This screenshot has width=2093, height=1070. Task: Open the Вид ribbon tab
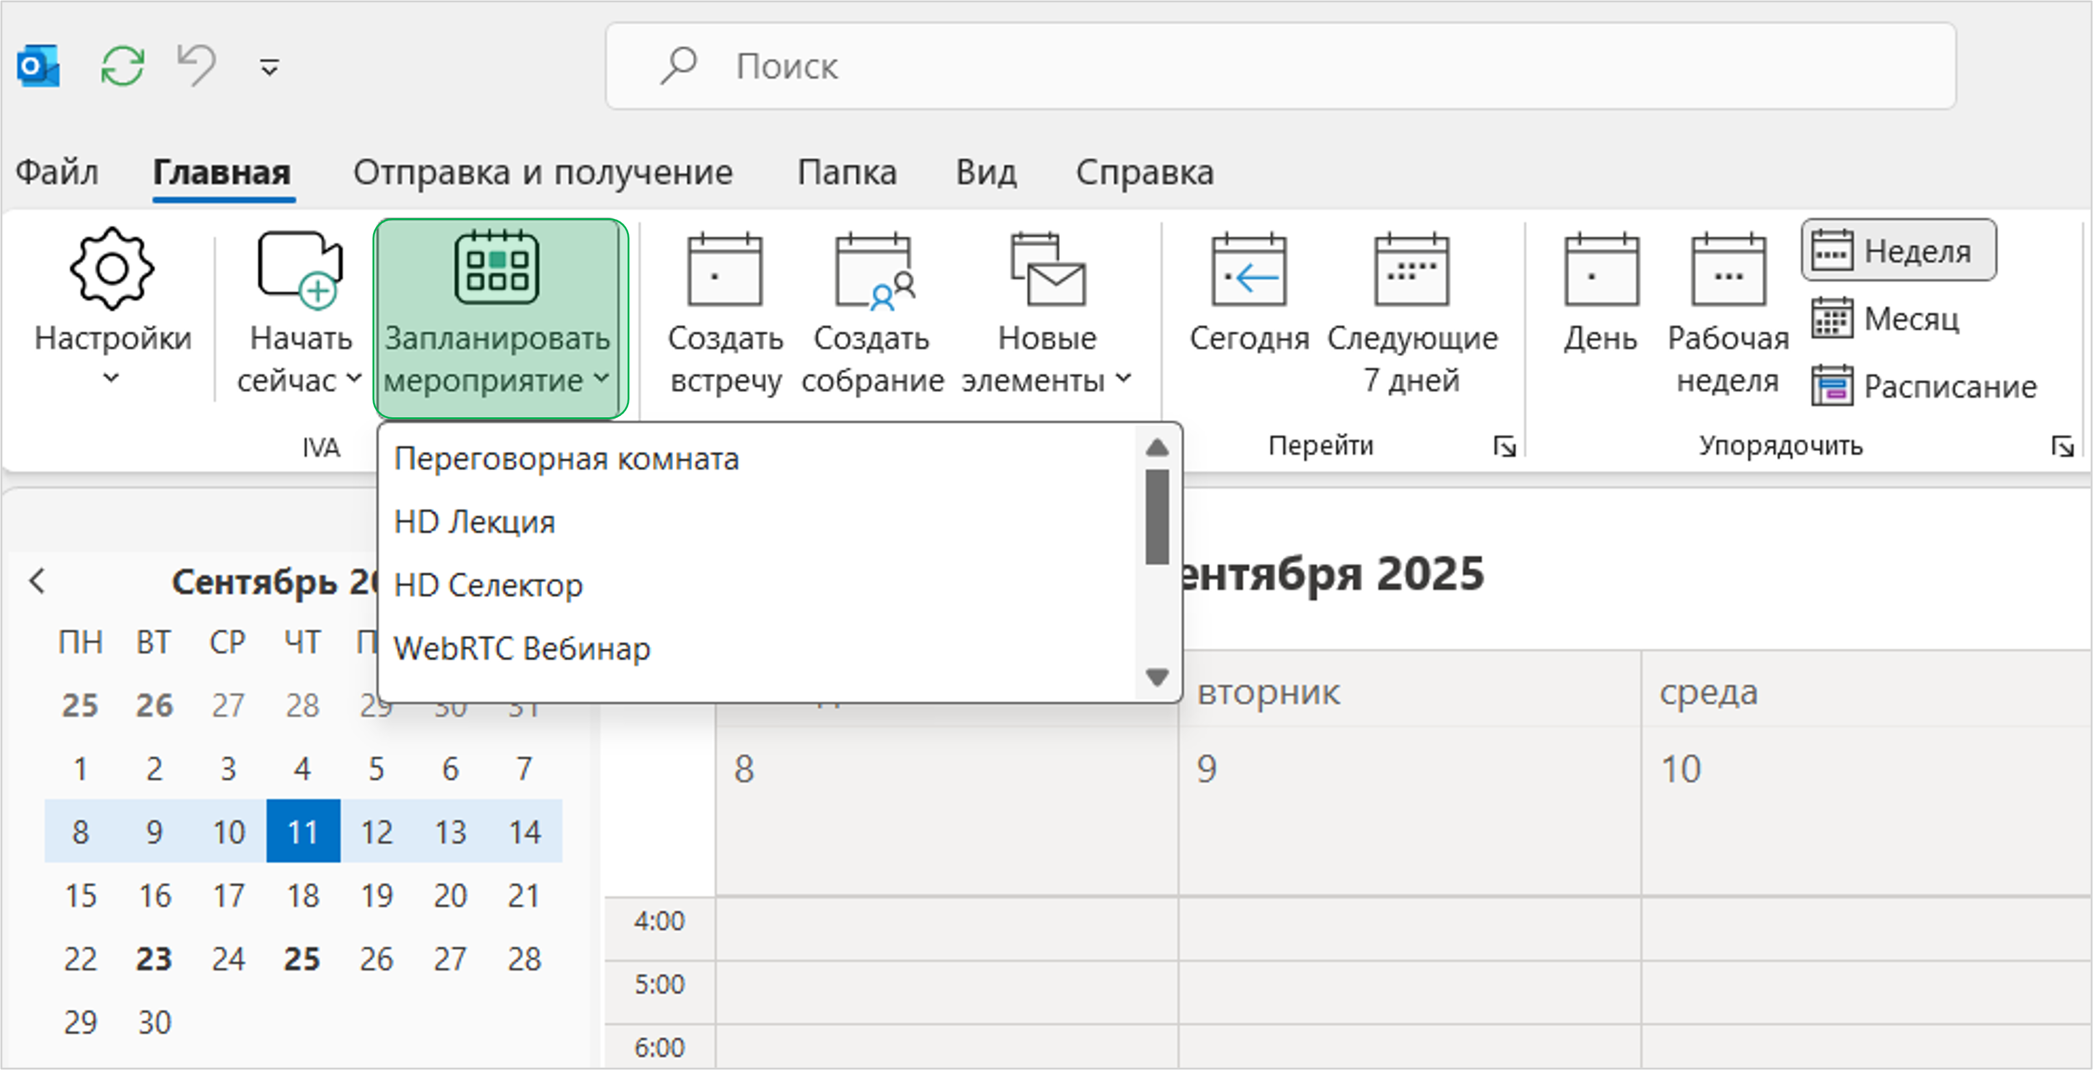point(985,172)
